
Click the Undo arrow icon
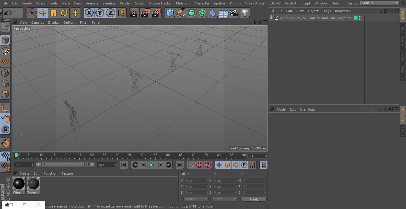[8, 13]
